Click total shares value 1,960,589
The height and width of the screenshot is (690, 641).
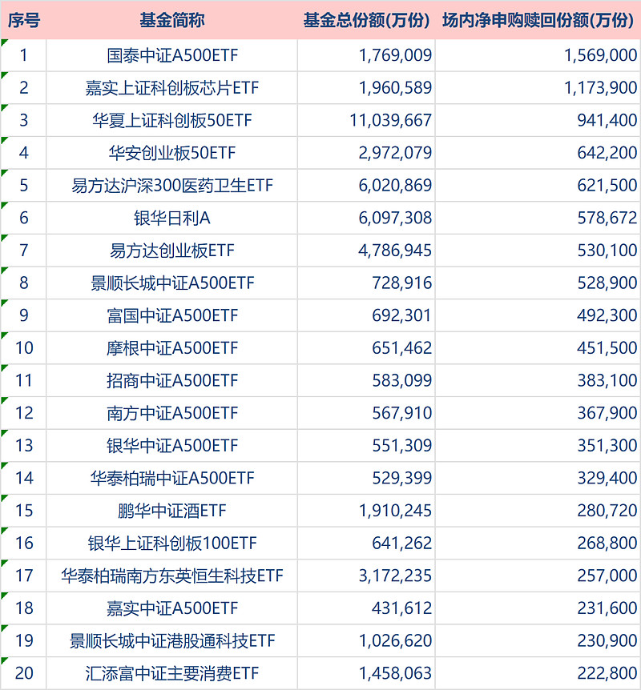click(x=395, y=88)
